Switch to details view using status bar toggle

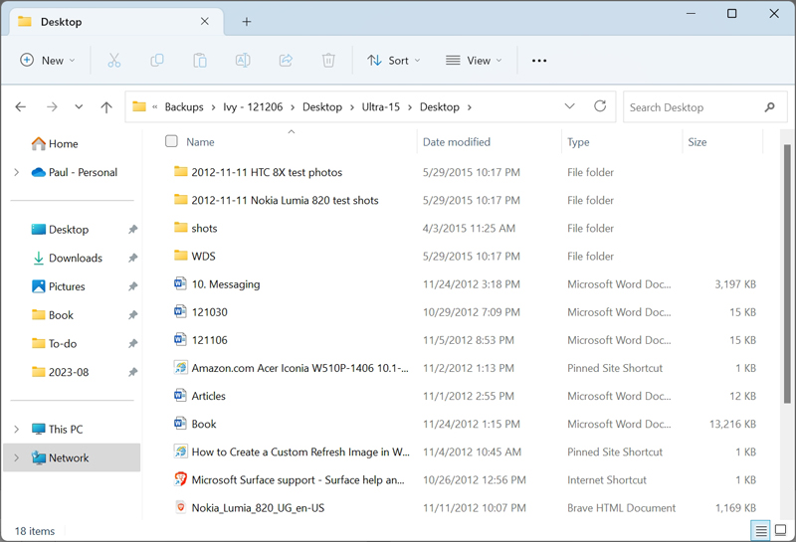761,531
